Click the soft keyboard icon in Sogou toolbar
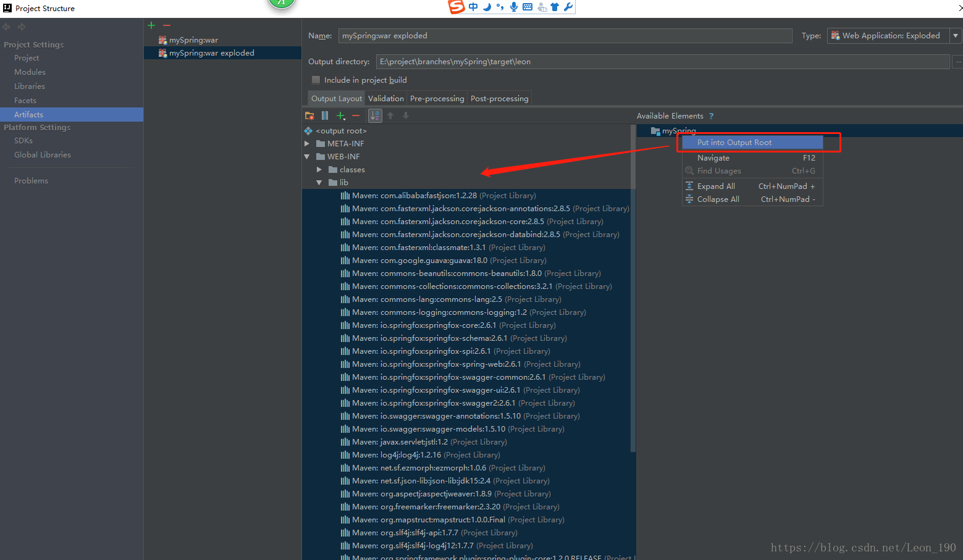Image resolution: width=963 pixels, height=560 pixels. (x=528, y=7)
